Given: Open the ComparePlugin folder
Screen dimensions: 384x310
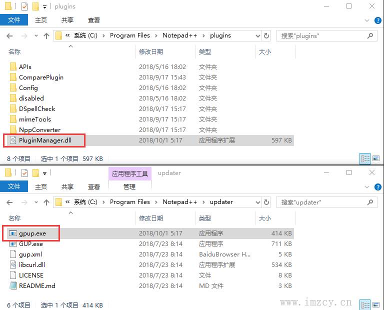Looking at the screenshot, I should pyautogui.click(x=41, y=77).
